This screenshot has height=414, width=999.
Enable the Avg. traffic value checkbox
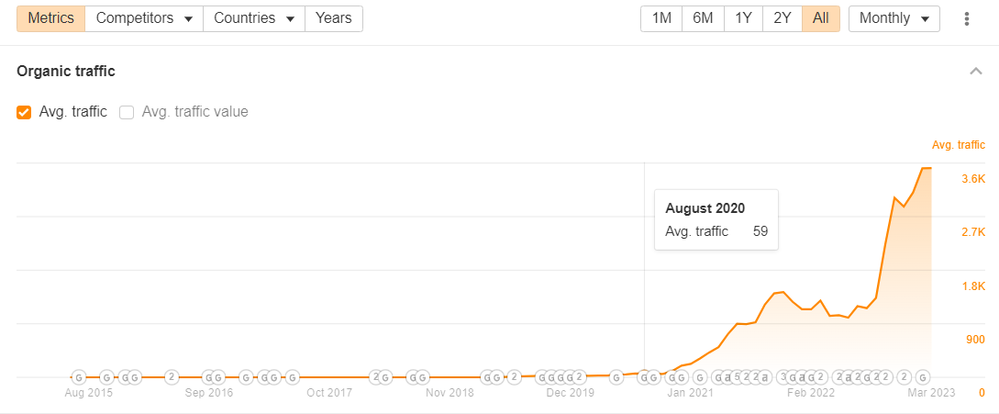[127, 112]
